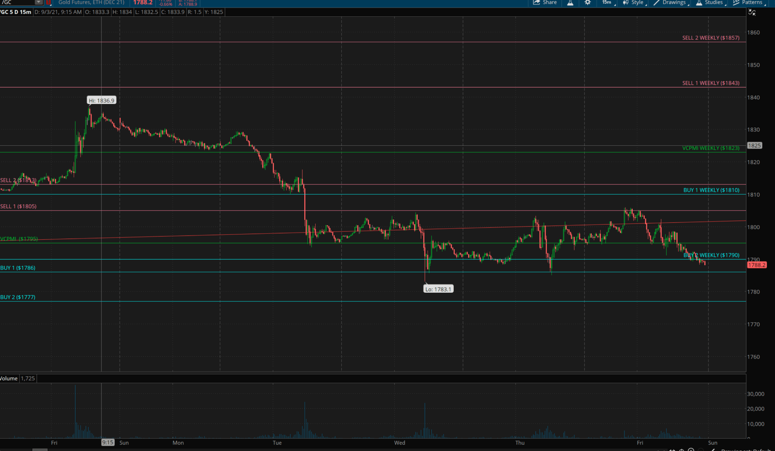Click the 30,000 volume axis label
The width and height of the screenshot is (775, 451).
click(x=755, y=394)
